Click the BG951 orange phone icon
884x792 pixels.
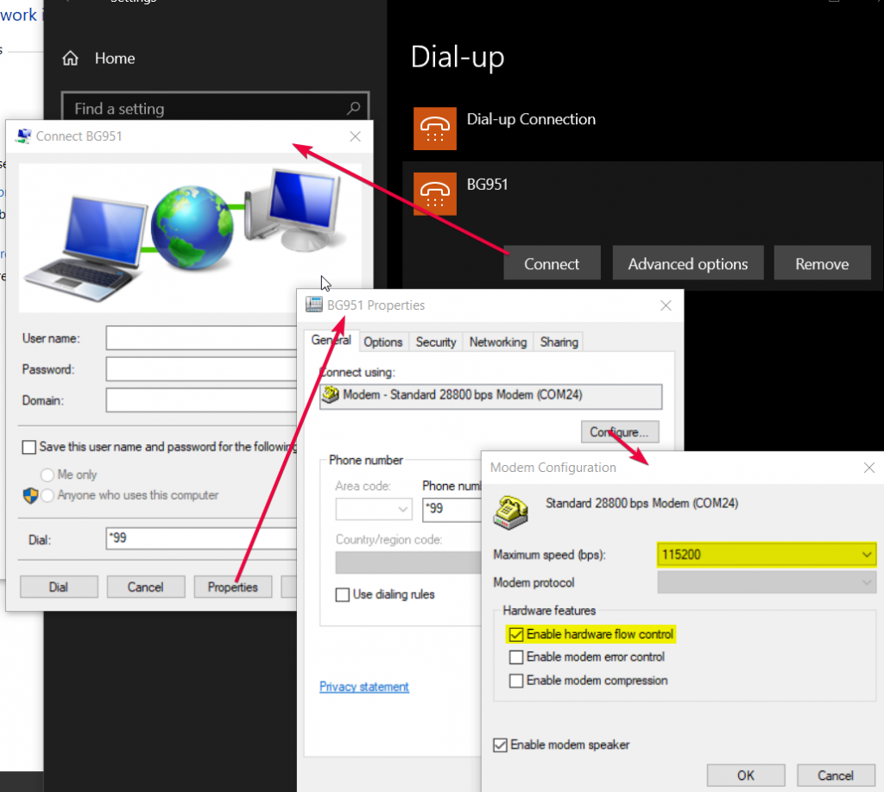pyautogui.click(x=435, y=194)
